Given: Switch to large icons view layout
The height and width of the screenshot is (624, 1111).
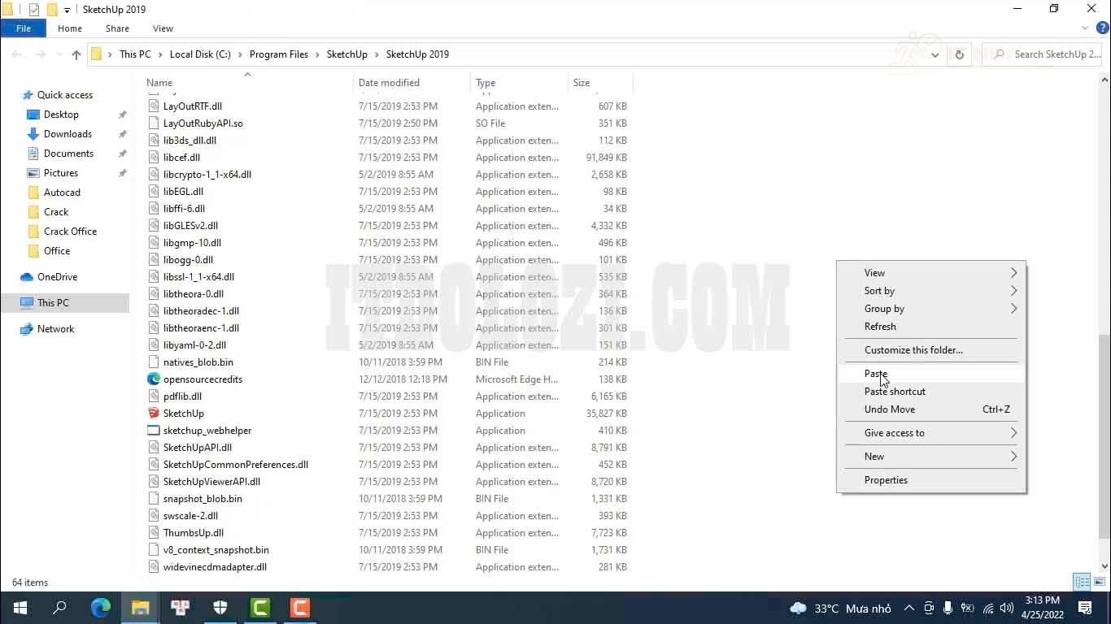Looking at the screenshot, I should pyautogui.click(x=1098, y=582).
